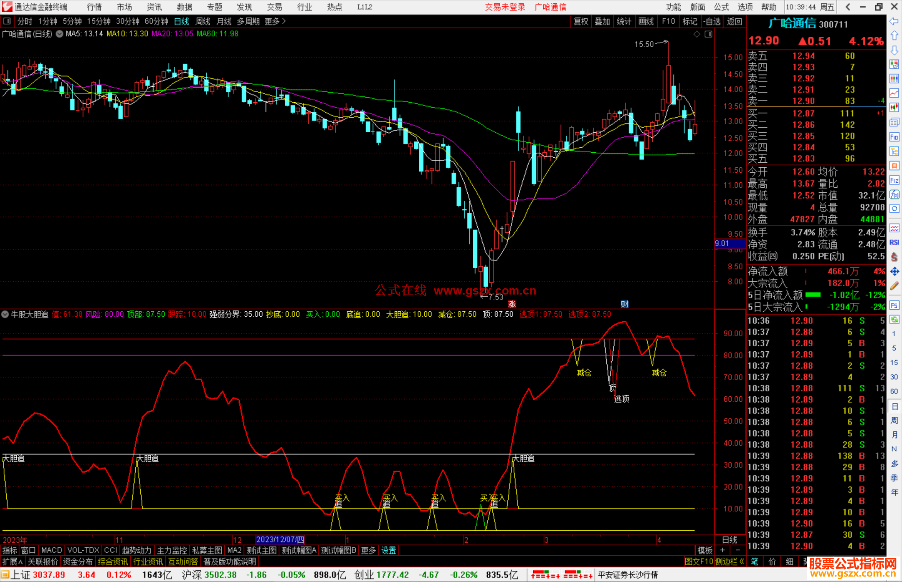Click the four-way move arrows icon
This screenshot has width=902, height=582.
point(894,272)
